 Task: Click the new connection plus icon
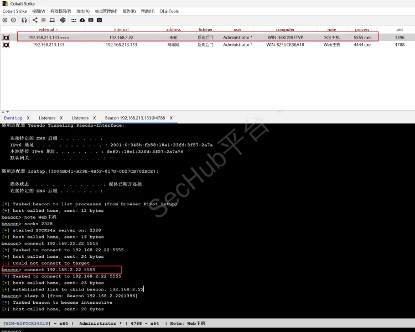click(5, 20)
